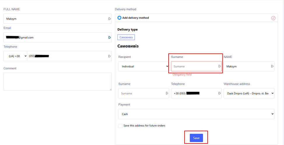
Task: Click icon in Surname field below Recipient
Action: click(x=167, y=93)
